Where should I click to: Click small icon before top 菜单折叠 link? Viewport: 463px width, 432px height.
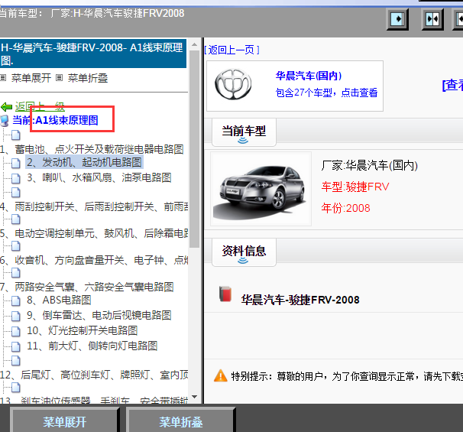tap(60, 78)
